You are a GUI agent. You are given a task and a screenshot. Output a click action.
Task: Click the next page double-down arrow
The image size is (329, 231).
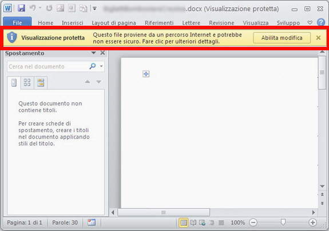[322, 204]
